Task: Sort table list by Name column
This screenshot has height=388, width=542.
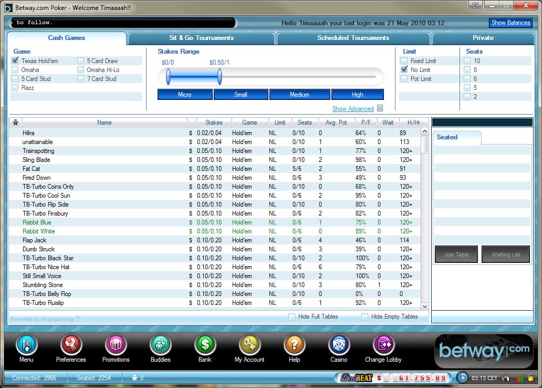Action: point(105,122)
